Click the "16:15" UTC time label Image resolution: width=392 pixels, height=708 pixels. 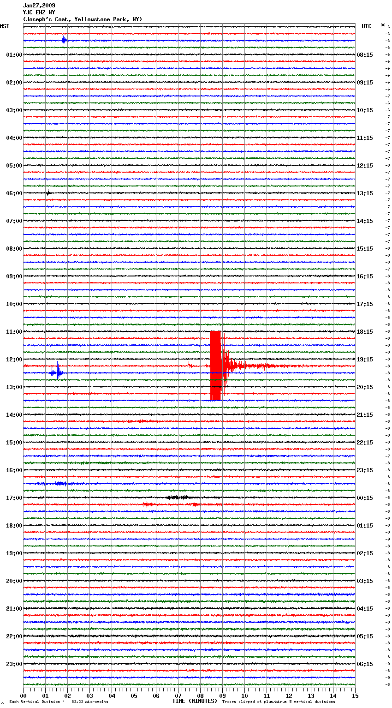[365, 276]
